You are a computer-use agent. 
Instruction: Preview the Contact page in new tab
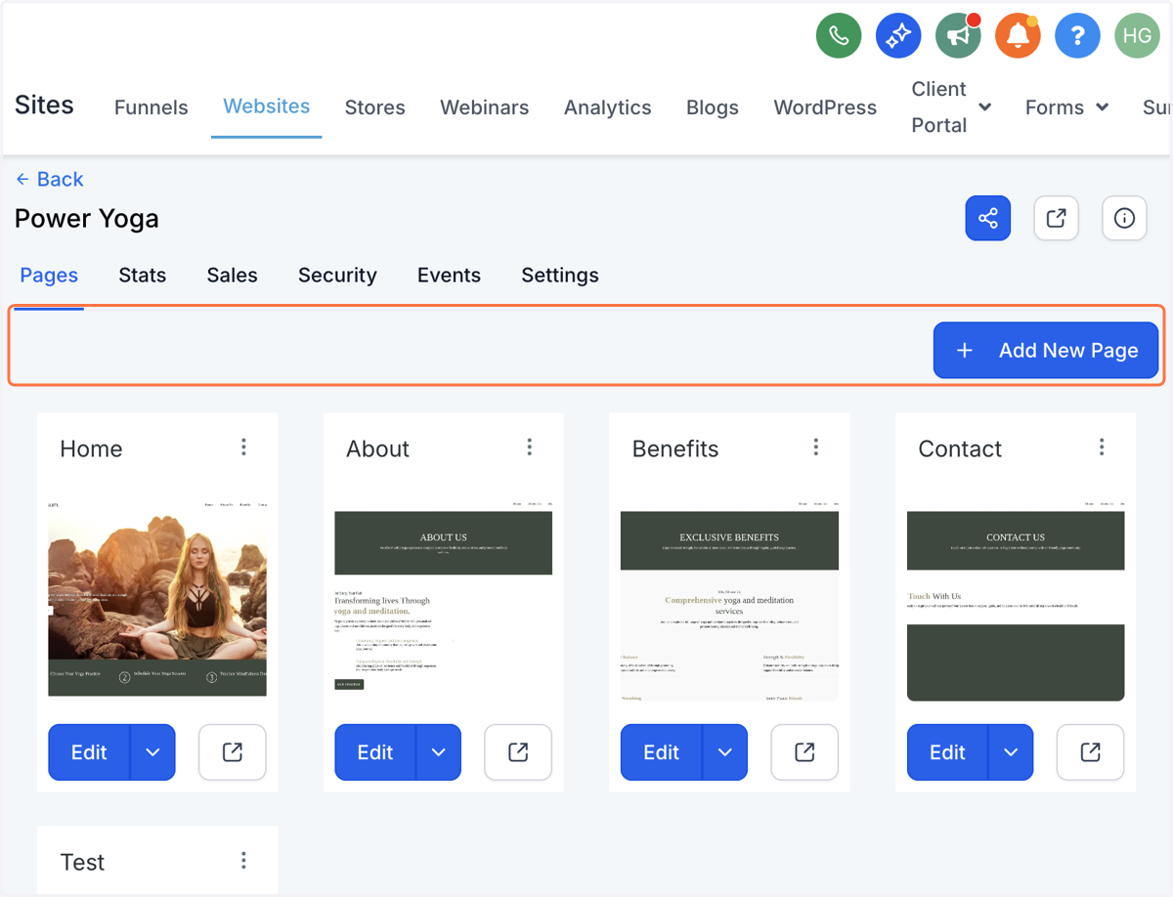[x=1091, y=752]
